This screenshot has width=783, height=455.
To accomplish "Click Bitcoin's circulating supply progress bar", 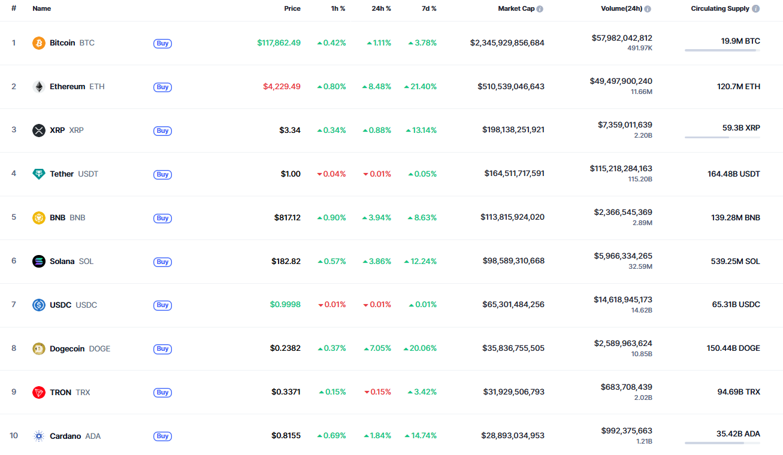I will [x=722, y=50].
